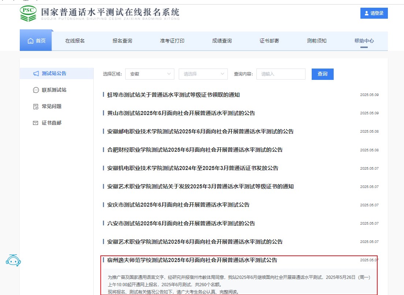The width and height of the screenshot is (404, 295).
Task: Open 安徽艺术职业学院测试站 June 2025 announcement
Action: pos(195,241)
